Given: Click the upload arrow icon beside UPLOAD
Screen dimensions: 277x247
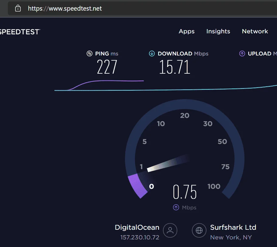Looking at the screenshot, I should [x=242, y=54].
